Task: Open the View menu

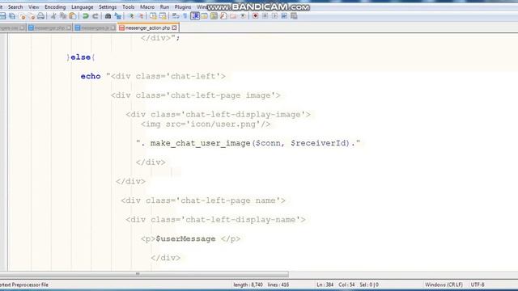Action: point(33,7)
